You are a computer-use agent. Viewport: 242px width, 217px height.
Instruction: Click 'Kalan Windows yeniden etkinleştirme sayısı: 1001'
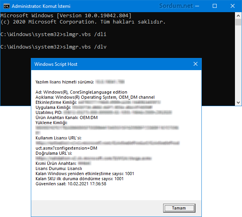pos(85,174)
